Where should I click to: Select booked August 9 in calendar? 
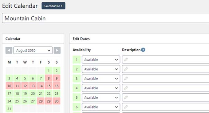coord(57,78)
